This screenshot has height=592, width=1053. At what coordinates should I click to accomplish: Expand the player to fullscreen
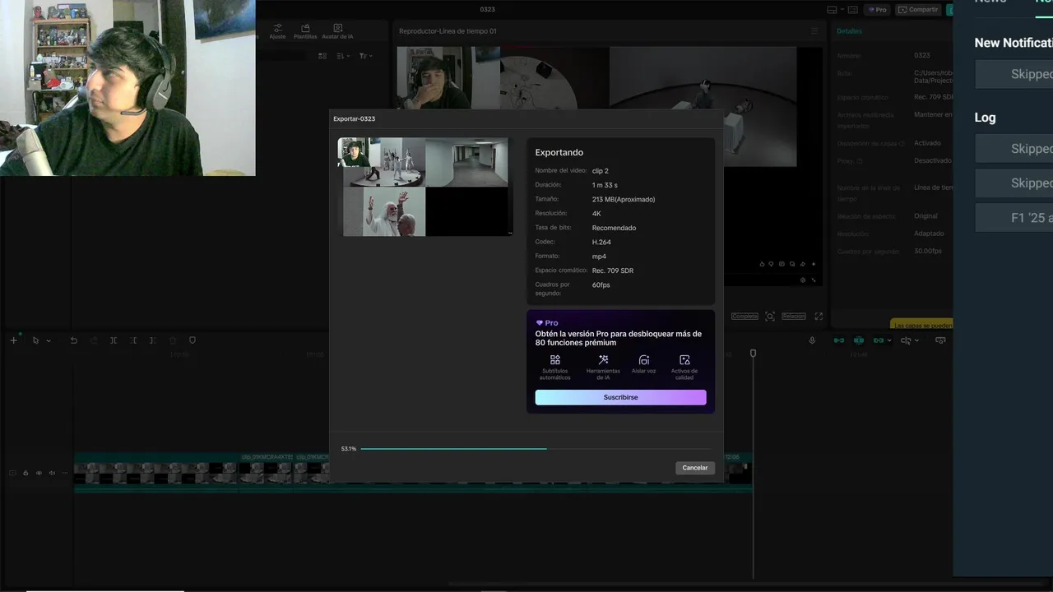(x=819, y=317)
